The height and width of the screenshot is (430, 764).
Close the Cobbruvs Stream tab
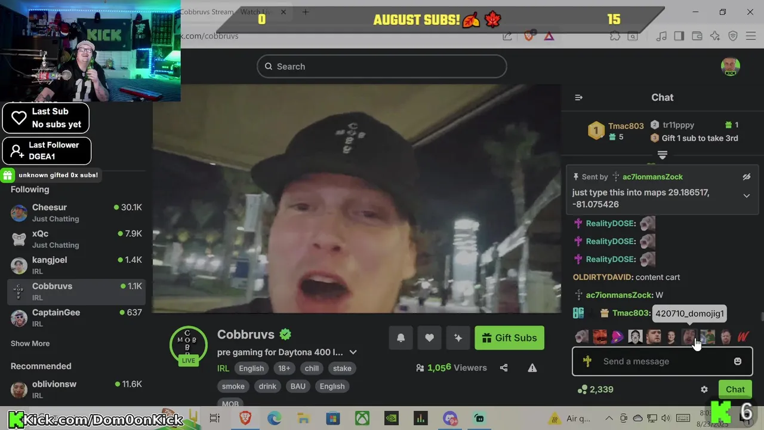tap(284, 12)
